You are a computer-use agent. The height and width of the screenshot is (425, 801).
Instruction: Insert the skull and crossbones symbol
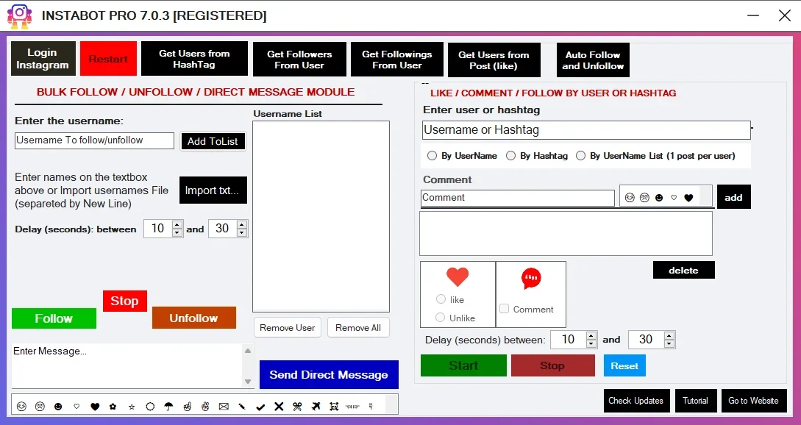coord(334,407)
